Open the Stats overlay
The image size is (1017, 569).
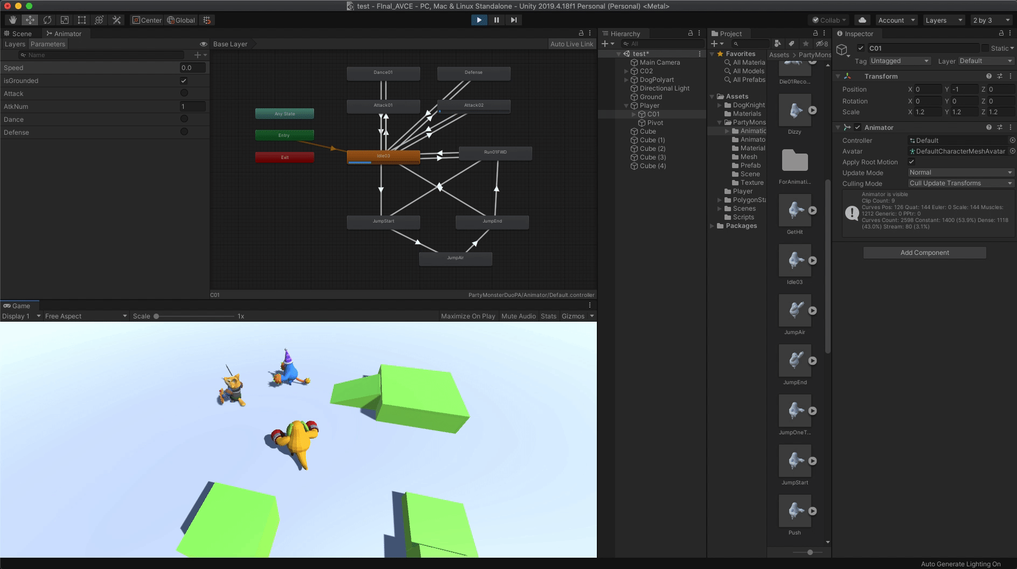(548, 316)
